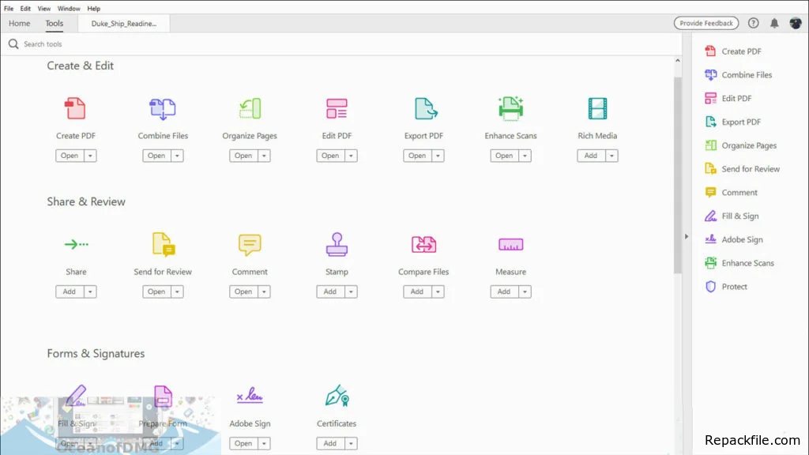Click Open button under Send for Review
The width and height of the screenshot is (809, 455).
(x=157, y=292)
